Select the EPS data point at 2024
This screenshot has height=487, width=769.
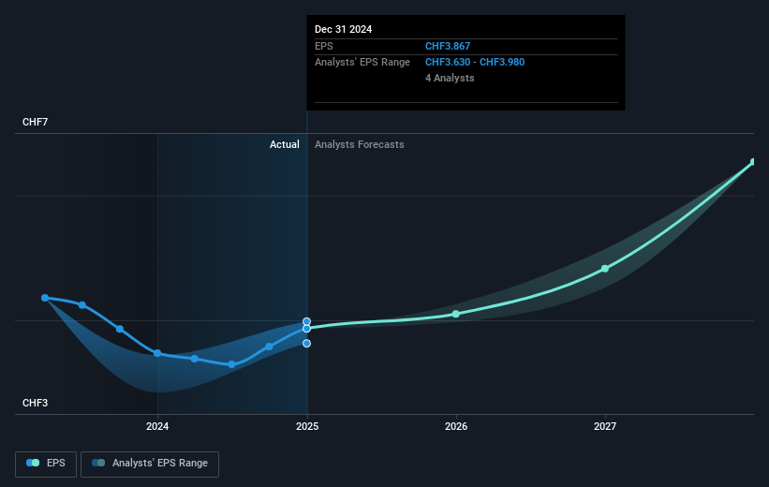click(x=157, y=353)
